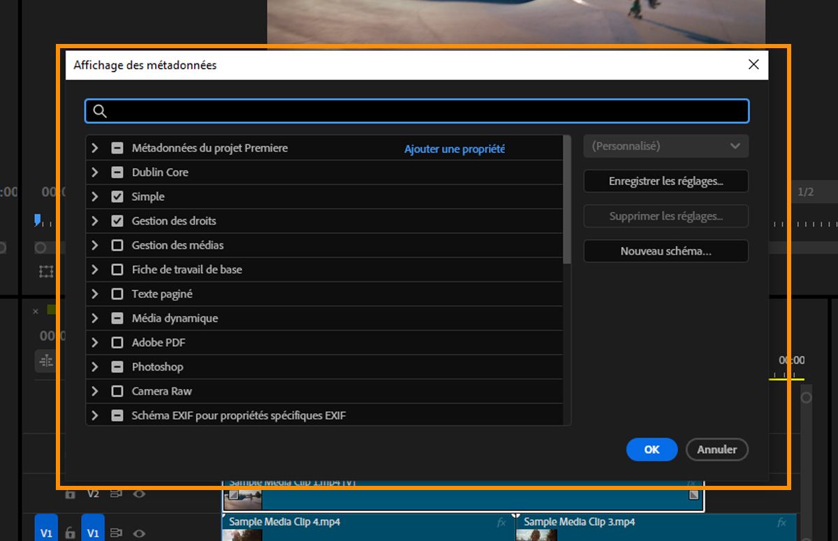Expand the Photoshop schema

pyautogui.click(x=95, y=366)
